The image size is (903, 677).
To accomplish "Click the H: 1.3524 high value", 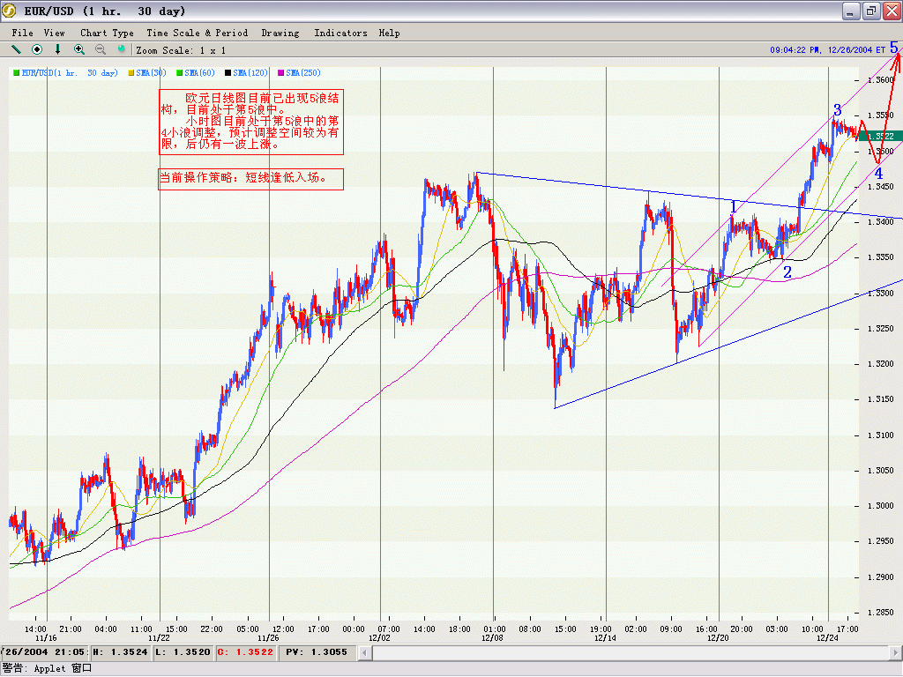I will click(x=120, y=652).
